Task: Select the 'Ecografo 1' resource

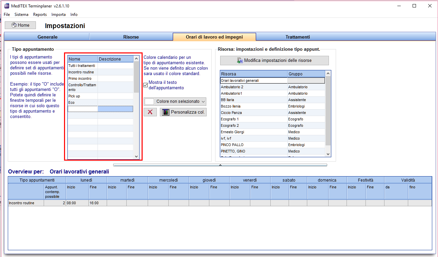Action: pos(272,119)
